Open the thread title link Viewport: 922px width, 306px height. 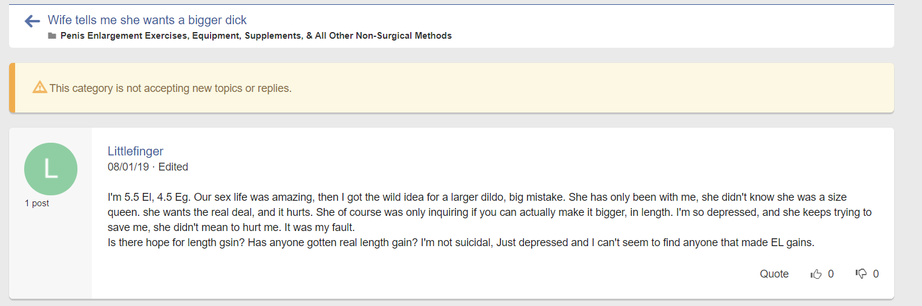coord(147,21)
